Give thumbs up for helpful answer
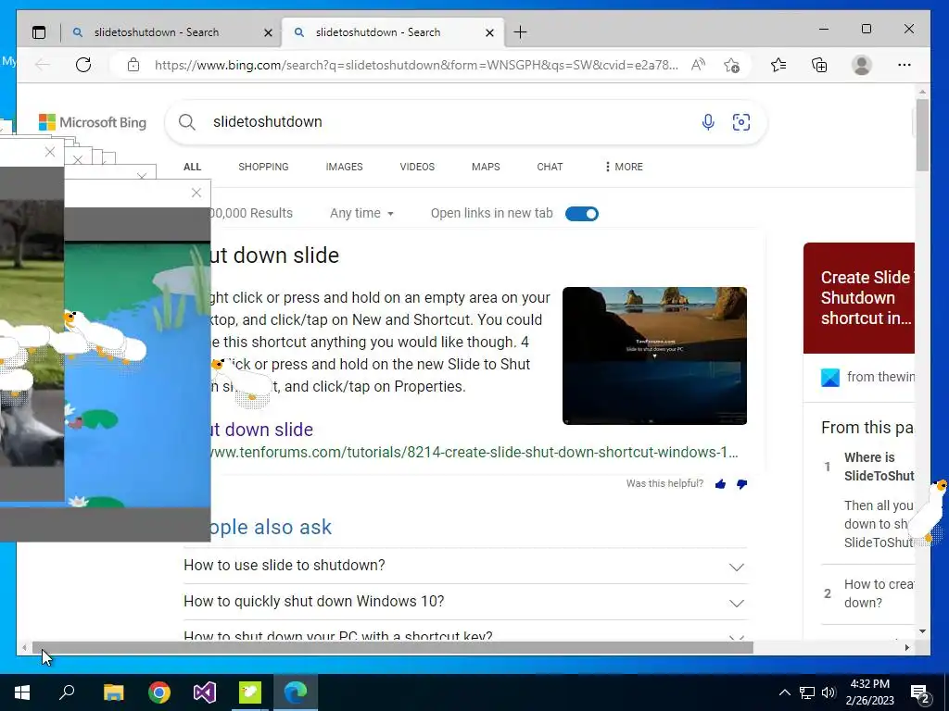This screenshot has width=949, height=711. click(x=720, y=483)
